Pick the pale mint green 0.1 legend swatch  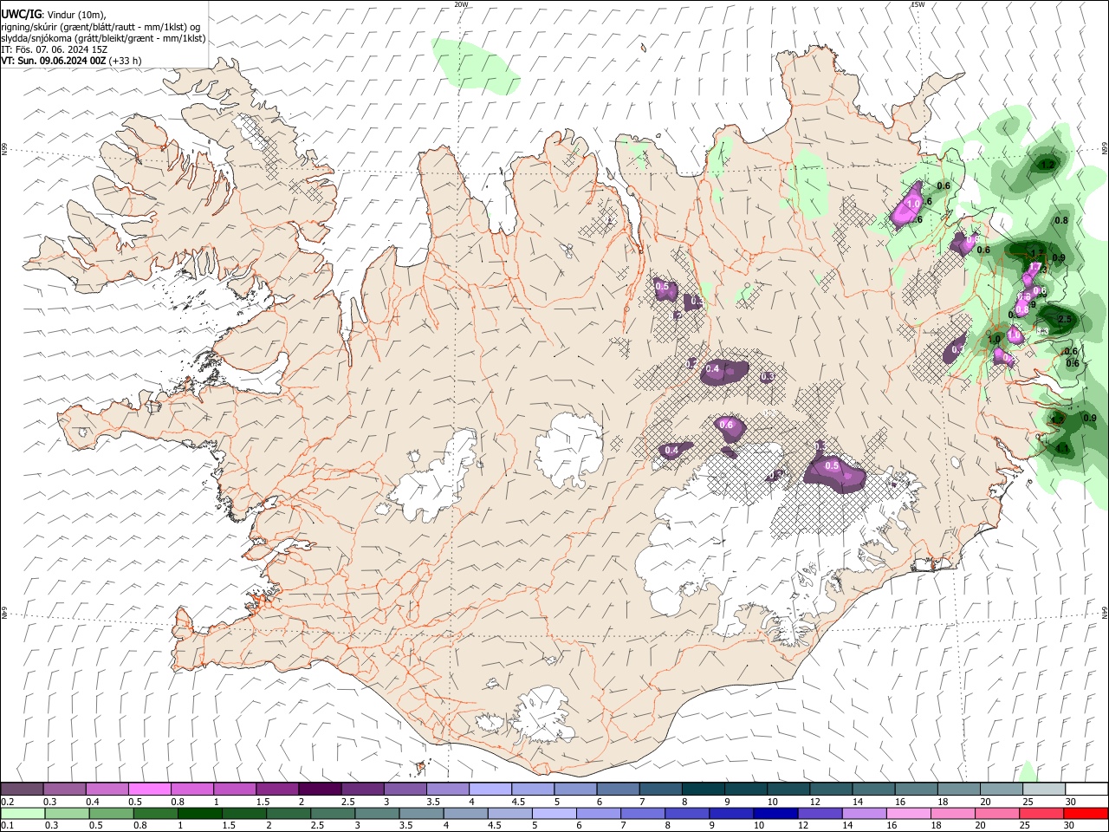(x=22, y=813)
